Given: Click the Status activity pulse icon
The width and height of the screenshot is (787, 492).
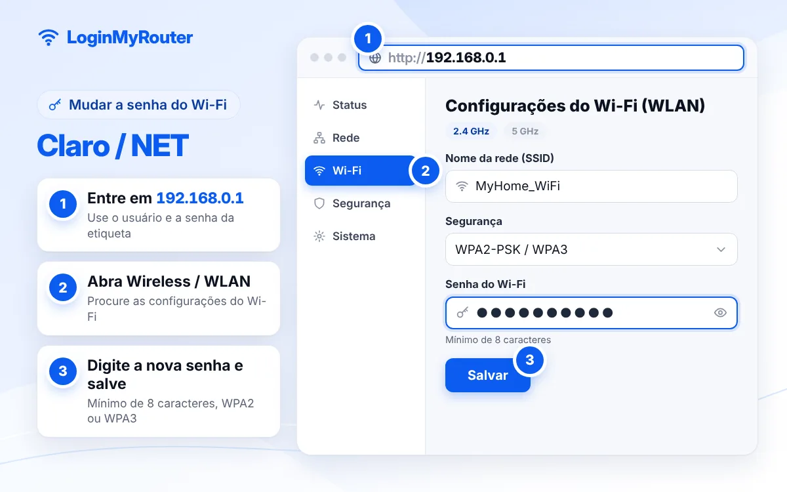Looking at the screenshot, I should 319,105.
